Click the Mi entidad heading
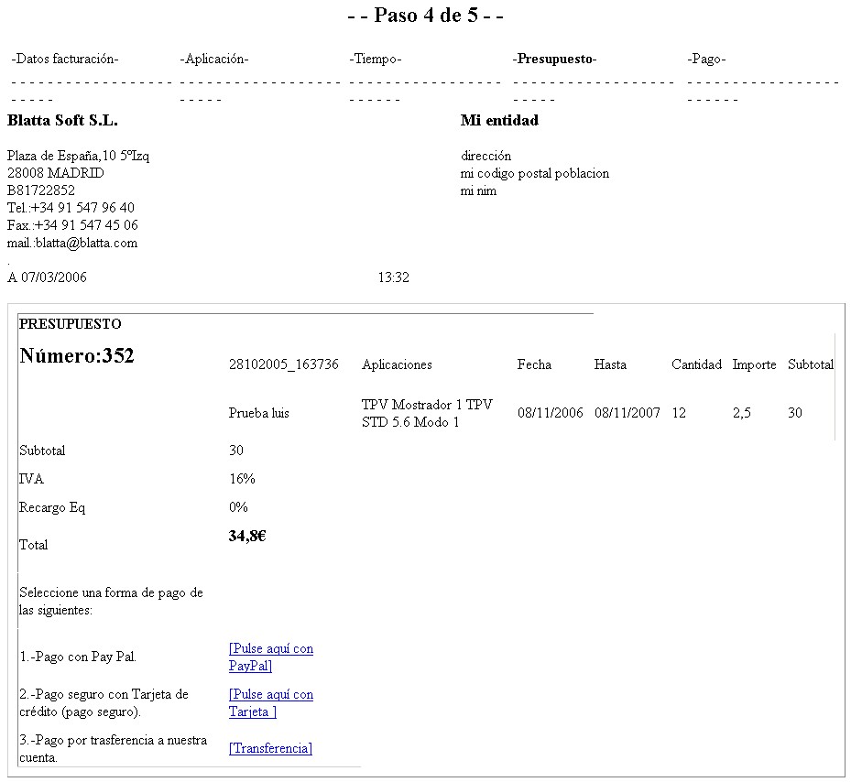 (x=499, y=120)
